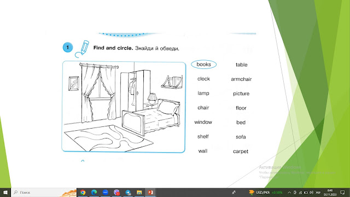Switch the keyboard input language УКР
This screenshot has width=350, height=197.
tap(318, 192)
